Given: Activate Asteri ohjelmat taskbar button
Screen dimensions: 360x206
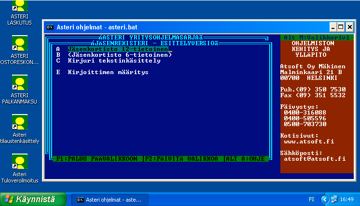Looking at the screenshot, I should [110, 200].
